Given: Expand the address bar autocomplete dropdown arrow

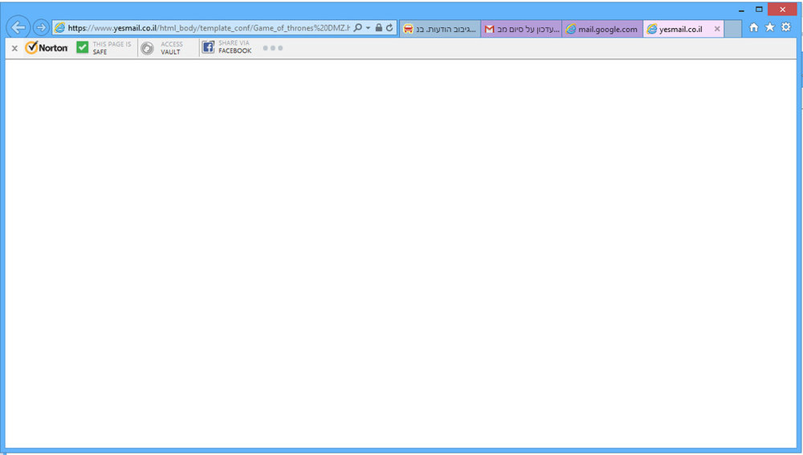Looking at the screenshot, I should [x=369, y=27].
